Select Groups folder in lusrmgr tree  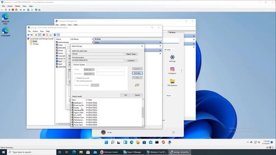click(x=35, y=44)
